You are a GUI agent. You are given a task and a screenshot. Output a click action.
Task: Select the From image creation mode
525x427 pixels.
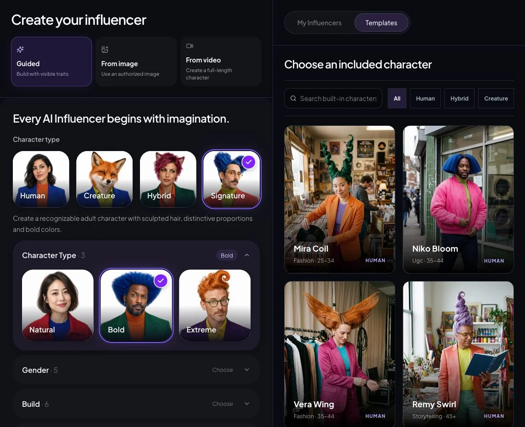tap(136, 62)
